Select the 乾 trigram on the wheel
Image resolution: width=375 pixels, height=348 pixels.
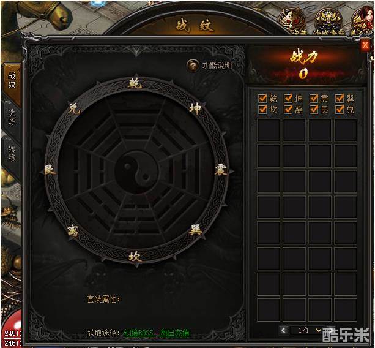coord(135,83)
